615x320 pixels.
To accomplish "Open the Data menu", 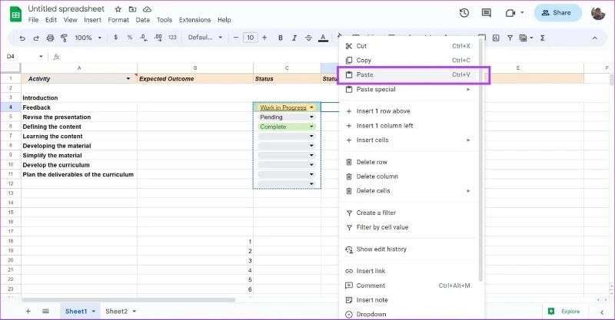I will click(143, 20).
